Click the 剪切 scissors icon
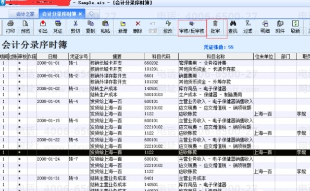The height and width of the screenshot is (191, 310). (x=76, y=23)
